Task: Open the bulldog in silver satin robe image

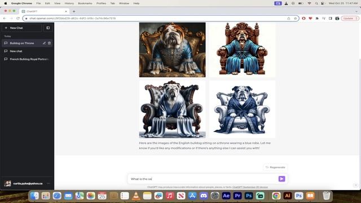Action: click(x=172, y=109)
